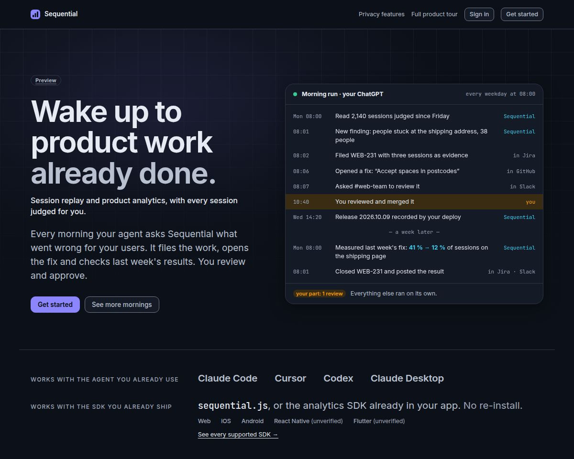Click the Claude Code agent name
574x459 pixels.
coord(228,378)
